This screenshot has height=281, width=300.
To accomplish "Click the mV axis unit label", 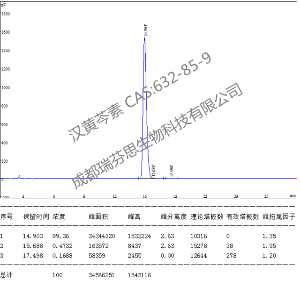I will 4,4.
